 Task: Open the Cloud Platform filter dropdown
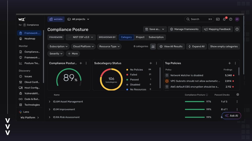[x=83, y=46]
